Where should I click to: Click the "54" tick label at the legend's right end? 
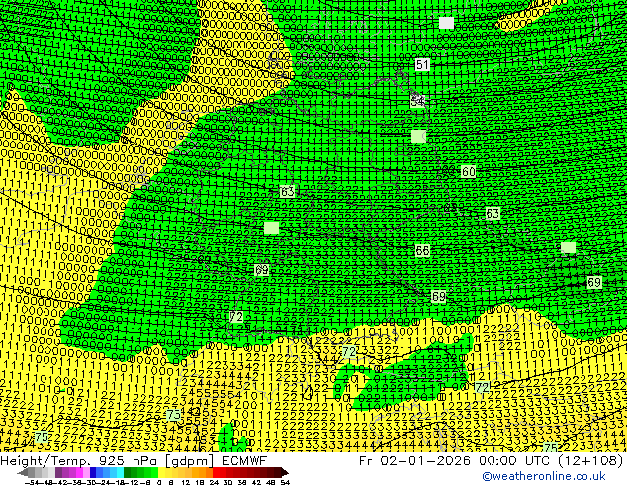click(x=284, y=482)
